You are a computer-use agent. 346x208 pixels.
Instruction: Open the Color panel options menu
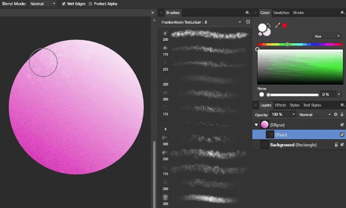(343, 12)
